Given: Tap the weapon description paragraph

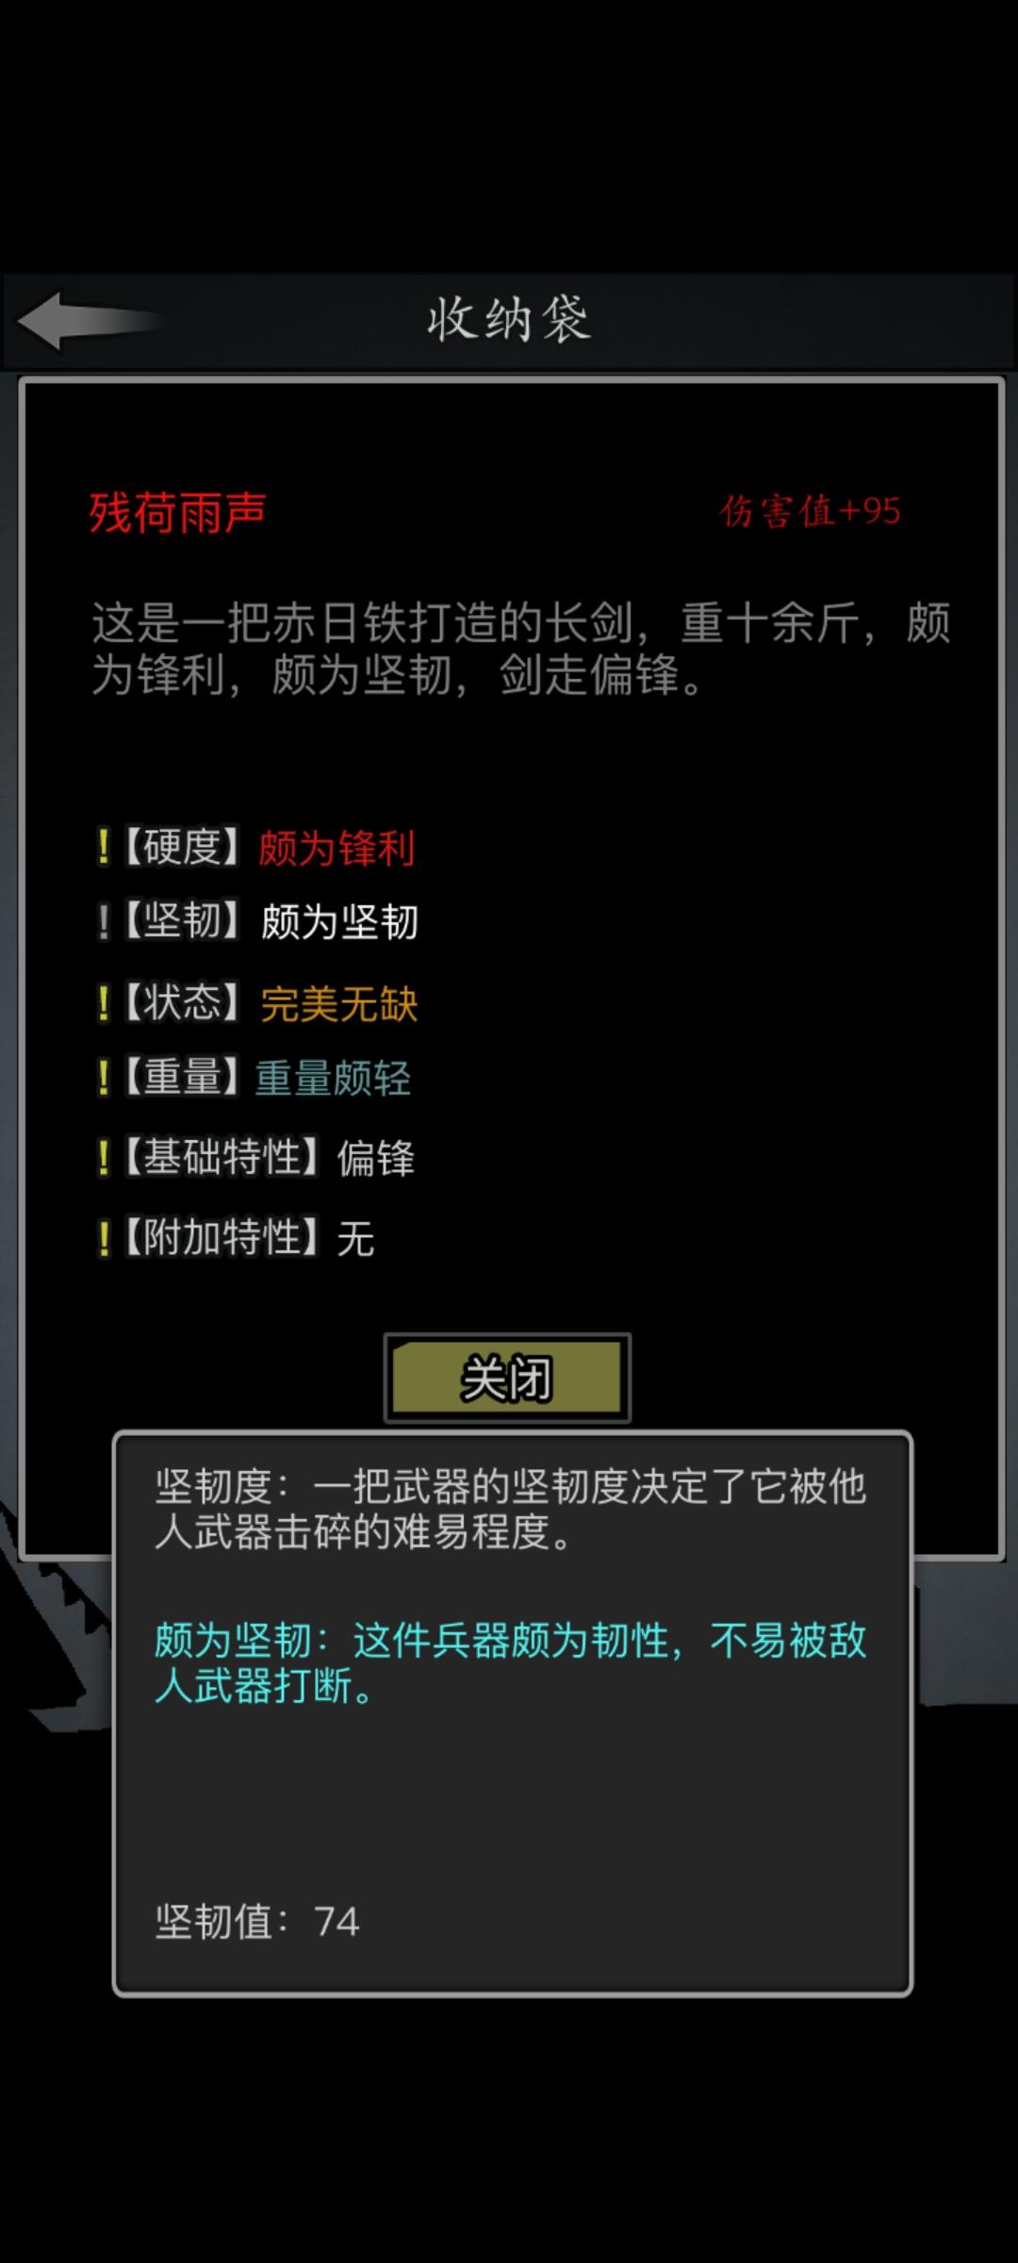Looking at the screenshot, I should (x=520, y=649).
